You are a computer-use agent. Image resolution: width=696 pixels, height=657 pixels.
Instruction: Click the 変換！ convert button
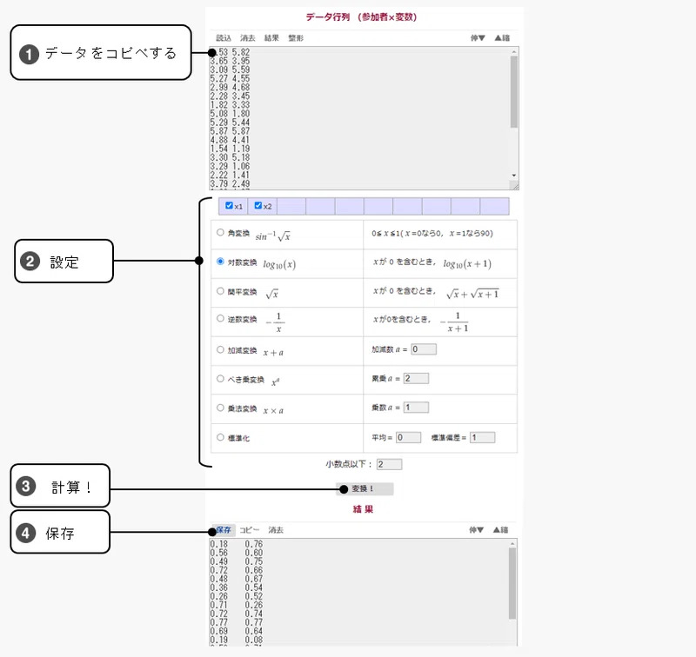coord(365,489)
